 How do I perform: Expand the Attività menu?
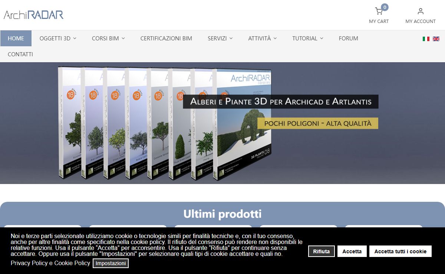tap(262, 38)
